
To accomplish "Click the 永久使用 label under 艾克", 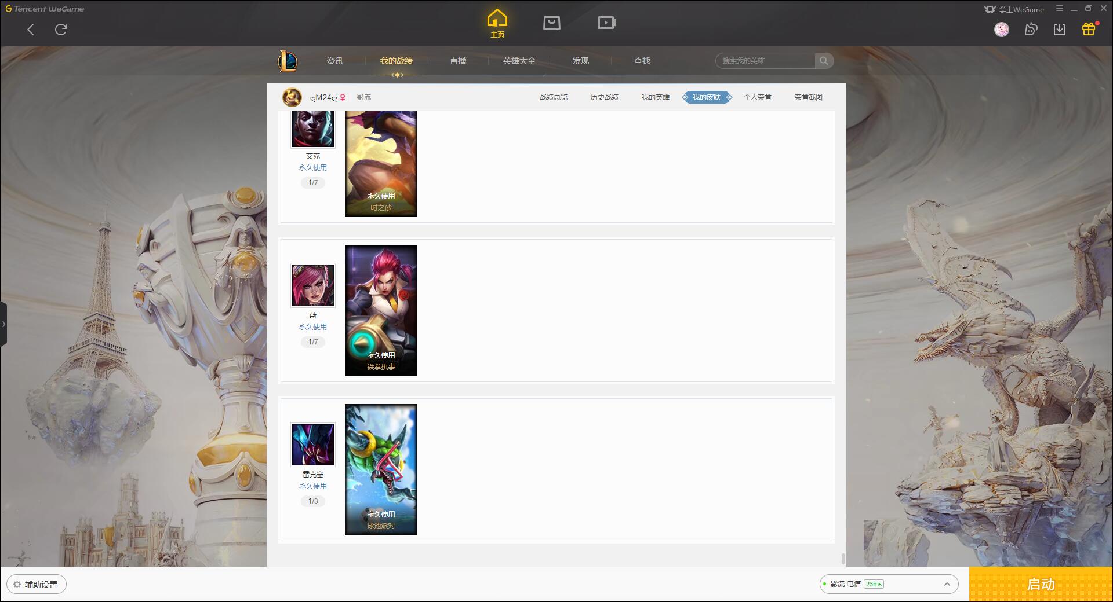I will pos(313,167).
